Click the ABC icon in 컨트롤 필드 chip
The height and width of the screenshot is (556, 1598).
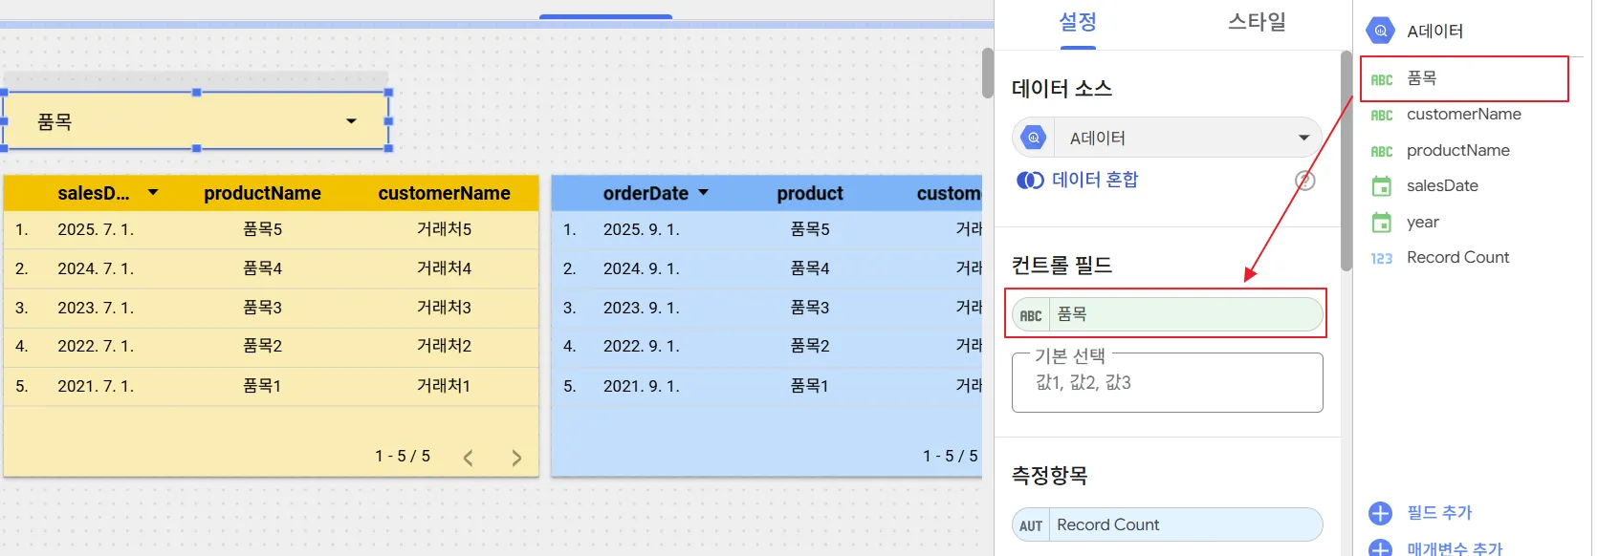(x=1031, y=315)
